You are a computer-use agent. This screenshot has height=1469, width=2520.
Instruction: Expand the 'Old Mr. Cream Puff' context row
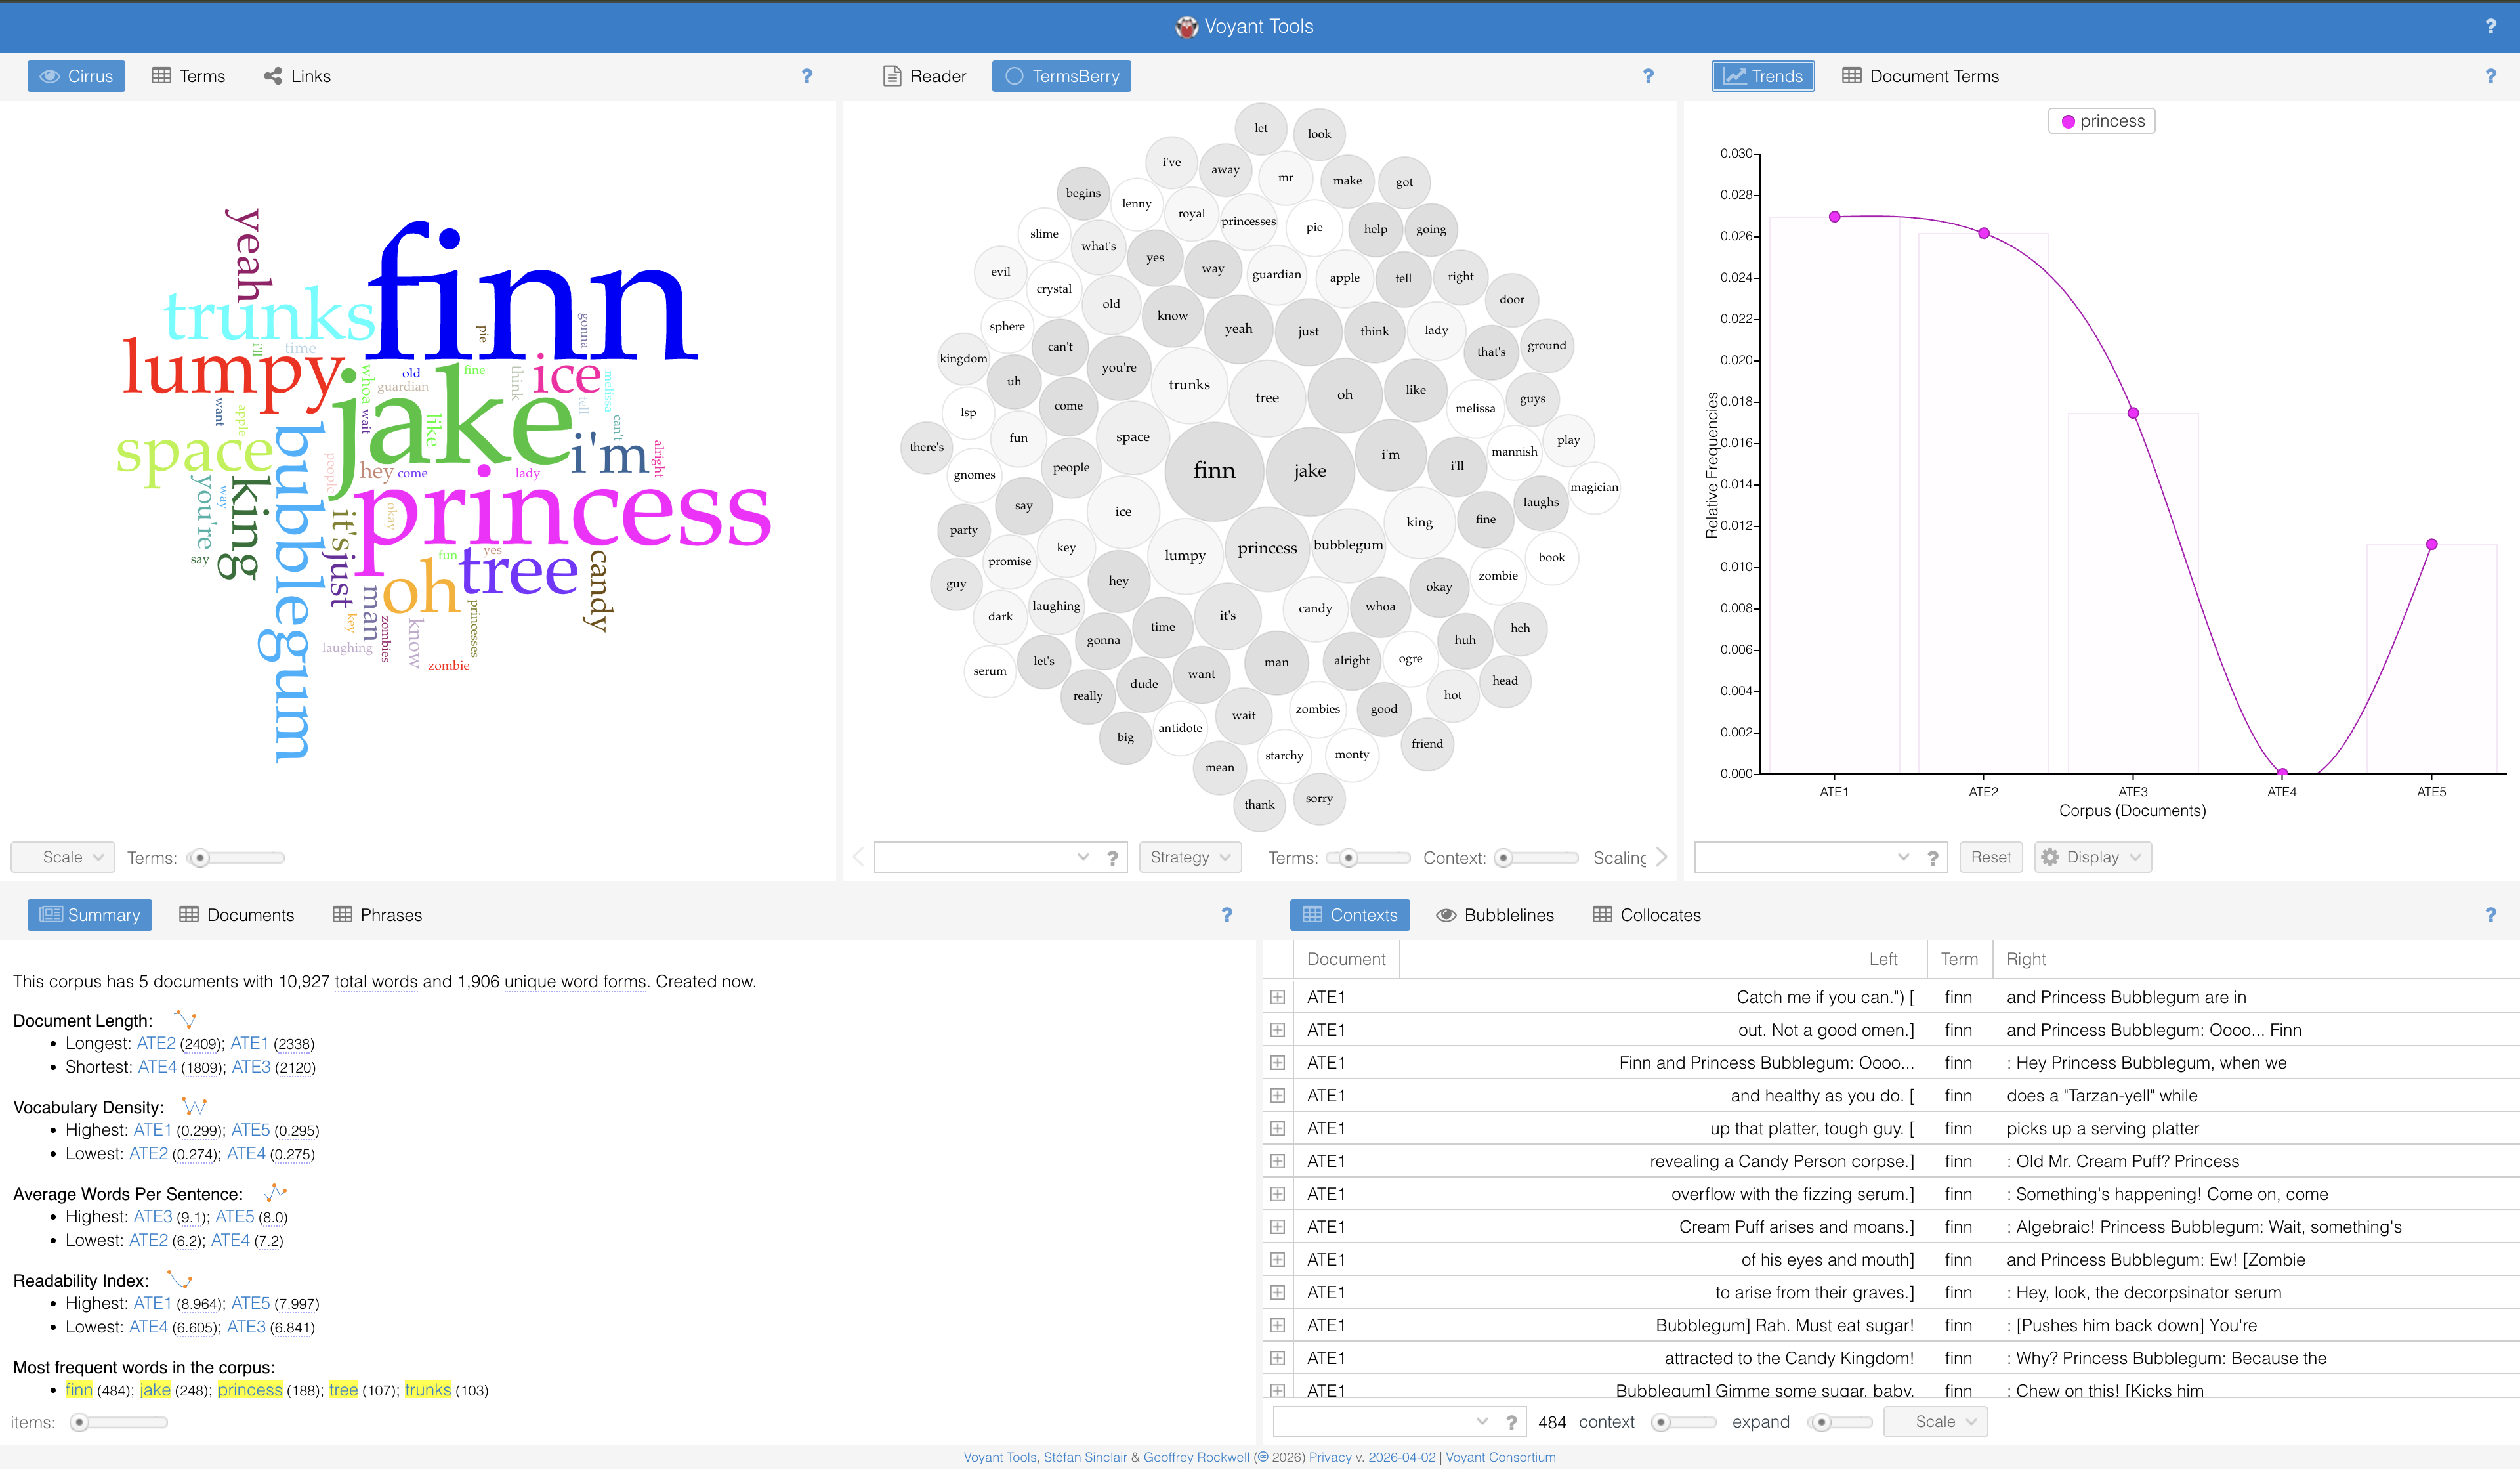click(1277, 1162)
